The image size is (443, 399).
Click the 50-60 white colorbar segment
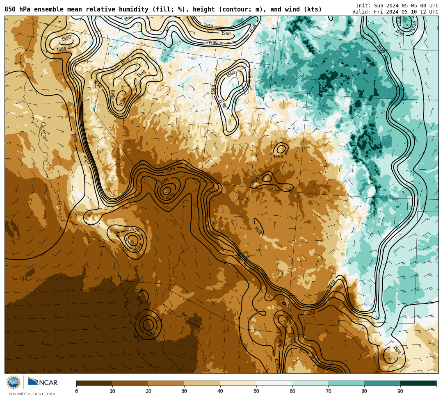(x=274, y=383)
